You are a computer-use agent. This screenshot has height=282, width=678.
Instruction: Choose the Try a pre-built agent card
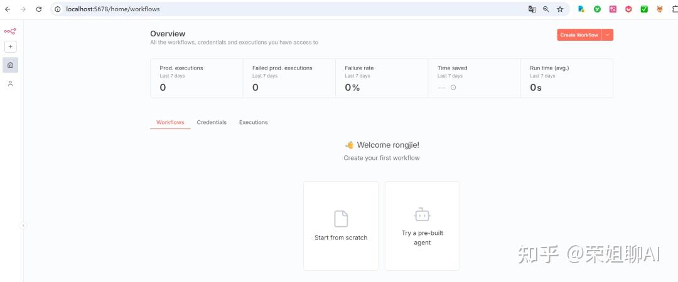[x=422, y=226]
